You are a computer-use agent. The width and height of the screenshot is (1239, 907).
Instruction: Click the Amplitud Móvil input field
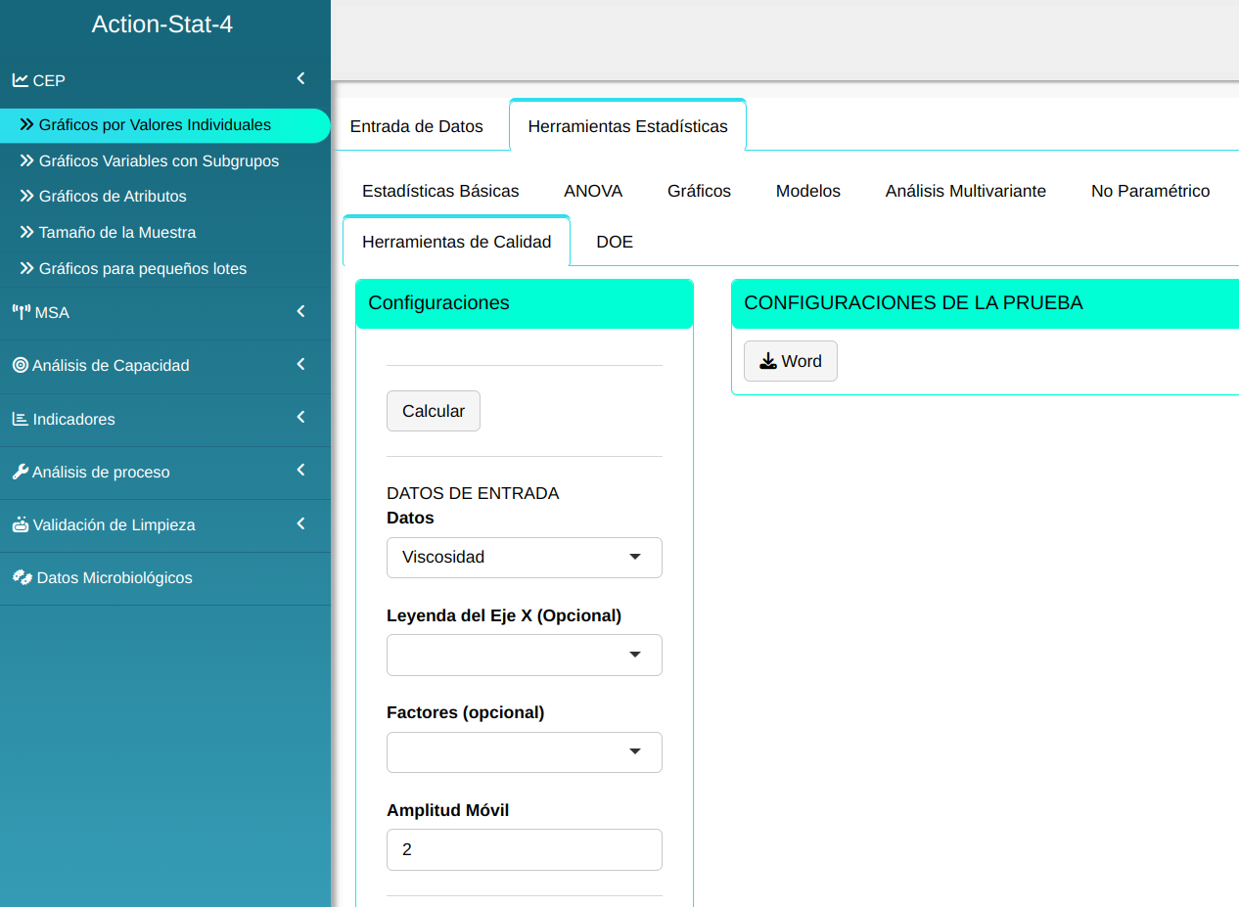(524, 849)
